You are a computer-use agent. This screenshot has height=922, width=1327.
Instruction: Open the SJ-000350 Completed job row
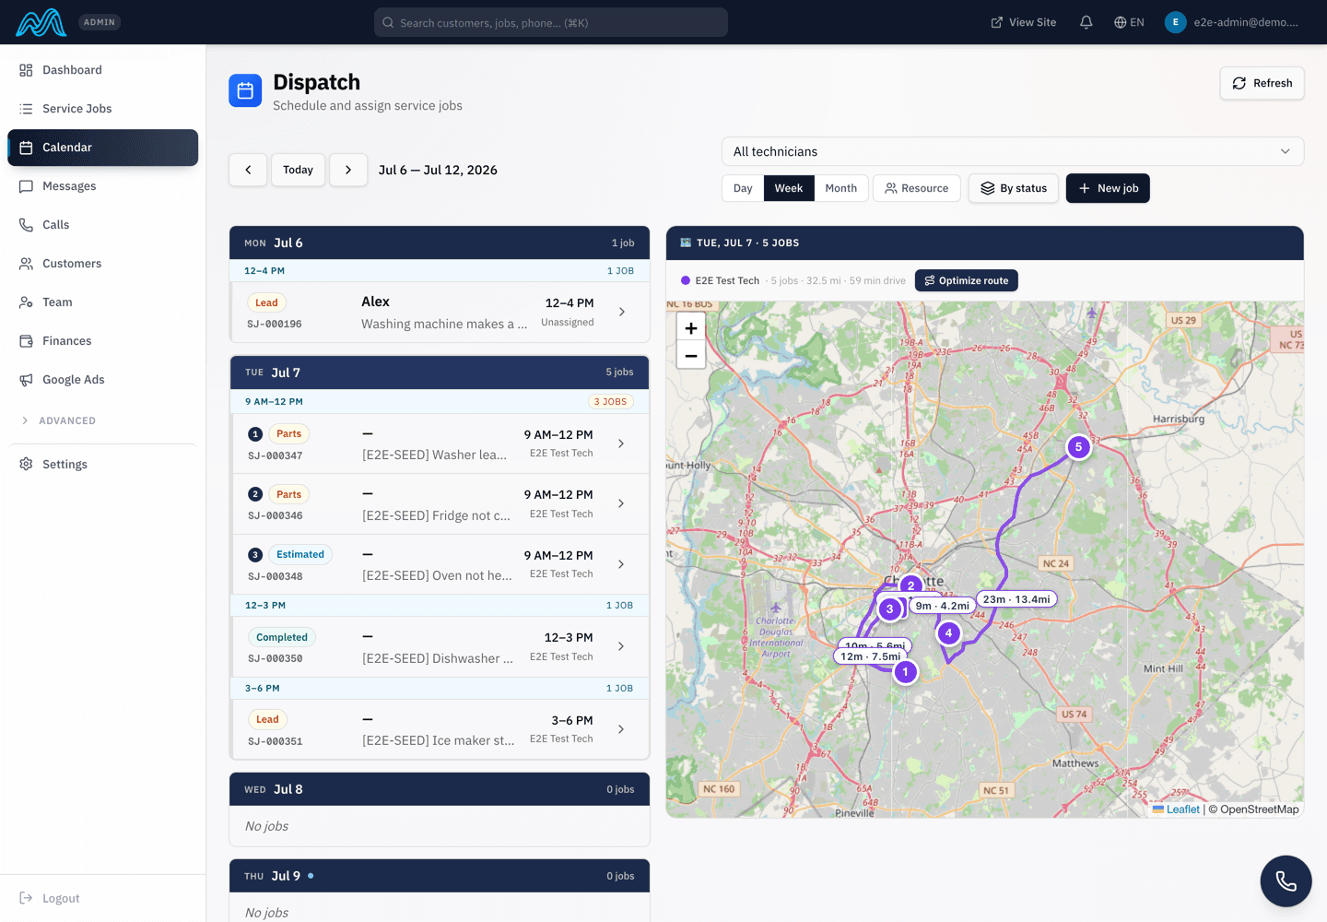(x=440, y=647)
